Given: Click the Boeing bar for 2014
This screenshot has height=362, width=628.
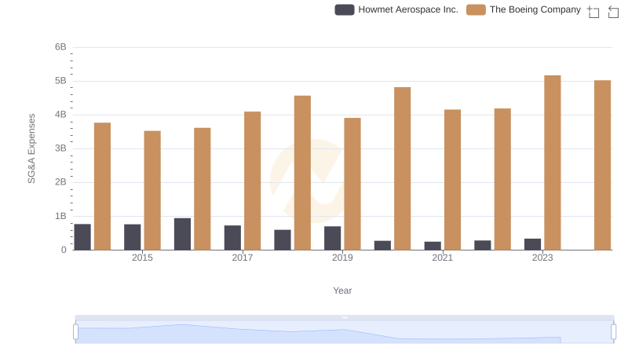Looking at the screenshot, I should click(103, 186).
